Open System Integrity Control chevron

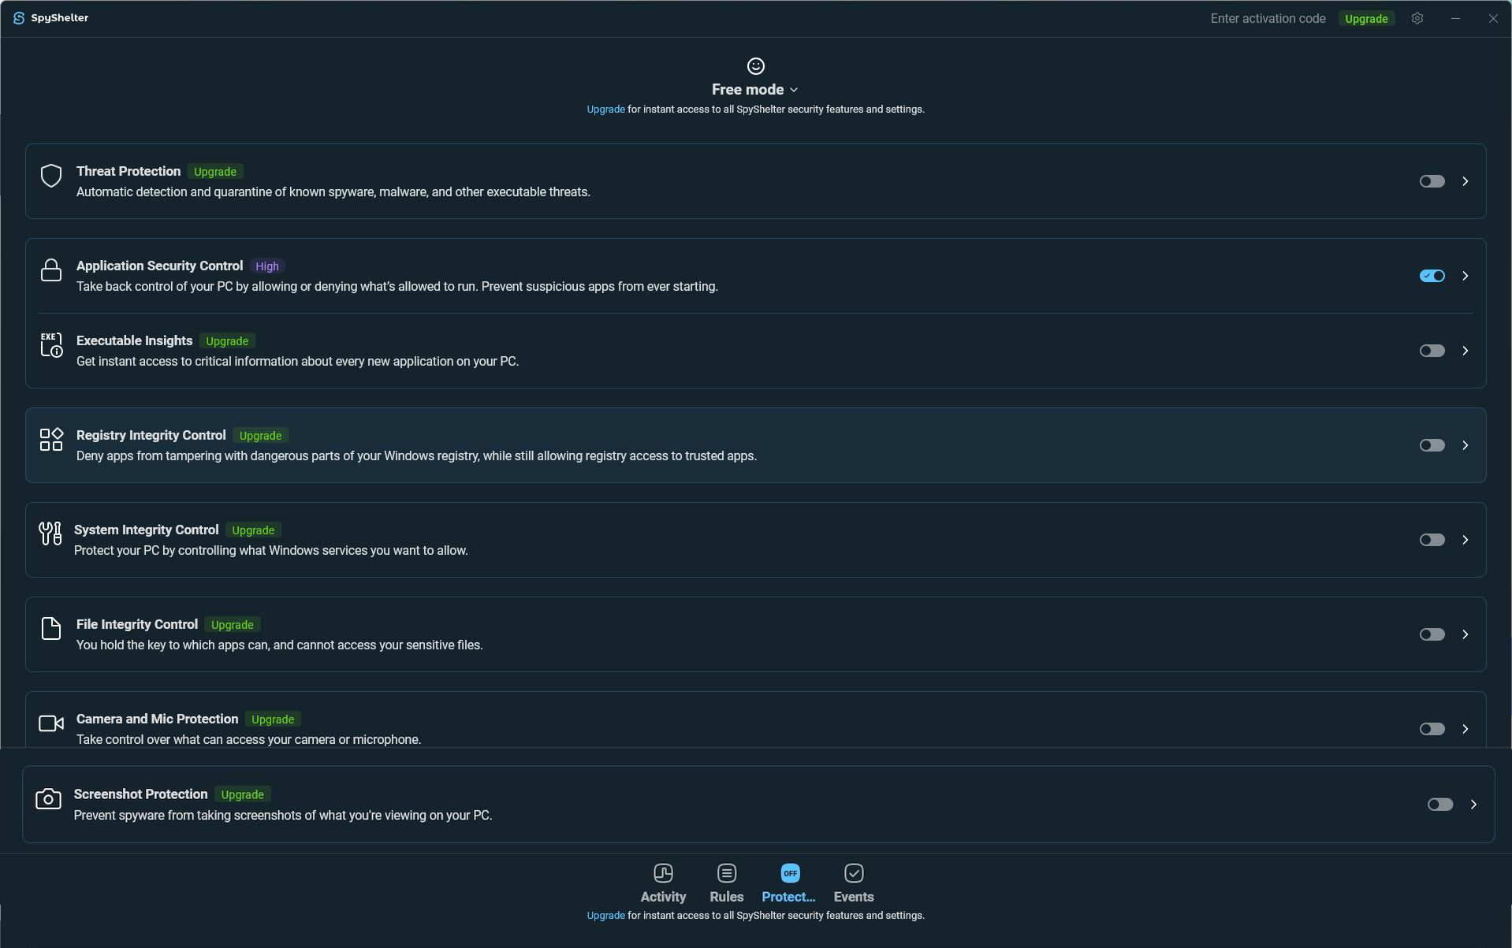(x=1465, y=540)
